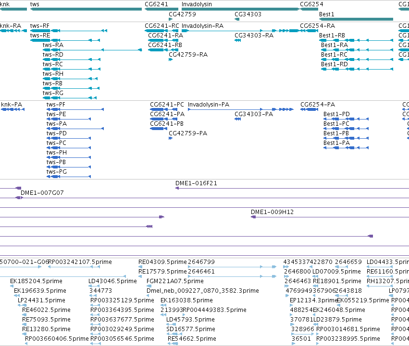The height and width of the screenshot is (346, 409).
Task: Click the DME1-007G07 clone label
Action: coord(42,193)
